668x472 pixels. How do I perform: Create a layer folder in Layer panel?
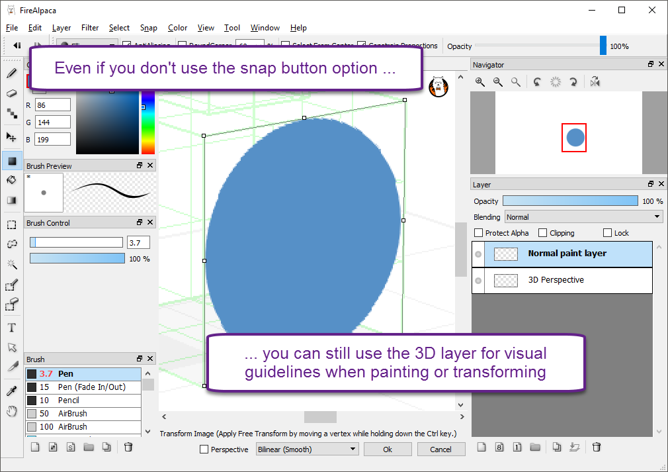pos(535,447)
